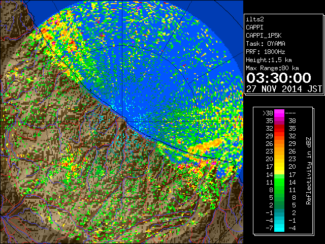The height and width of the screenshot is (244, 325).
Task: Pick the bright green 11 to 14 legend color
Action: [279, 182]
